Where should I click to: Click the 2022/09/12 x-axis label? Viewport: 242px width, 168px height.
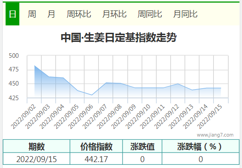coord(167,117)
